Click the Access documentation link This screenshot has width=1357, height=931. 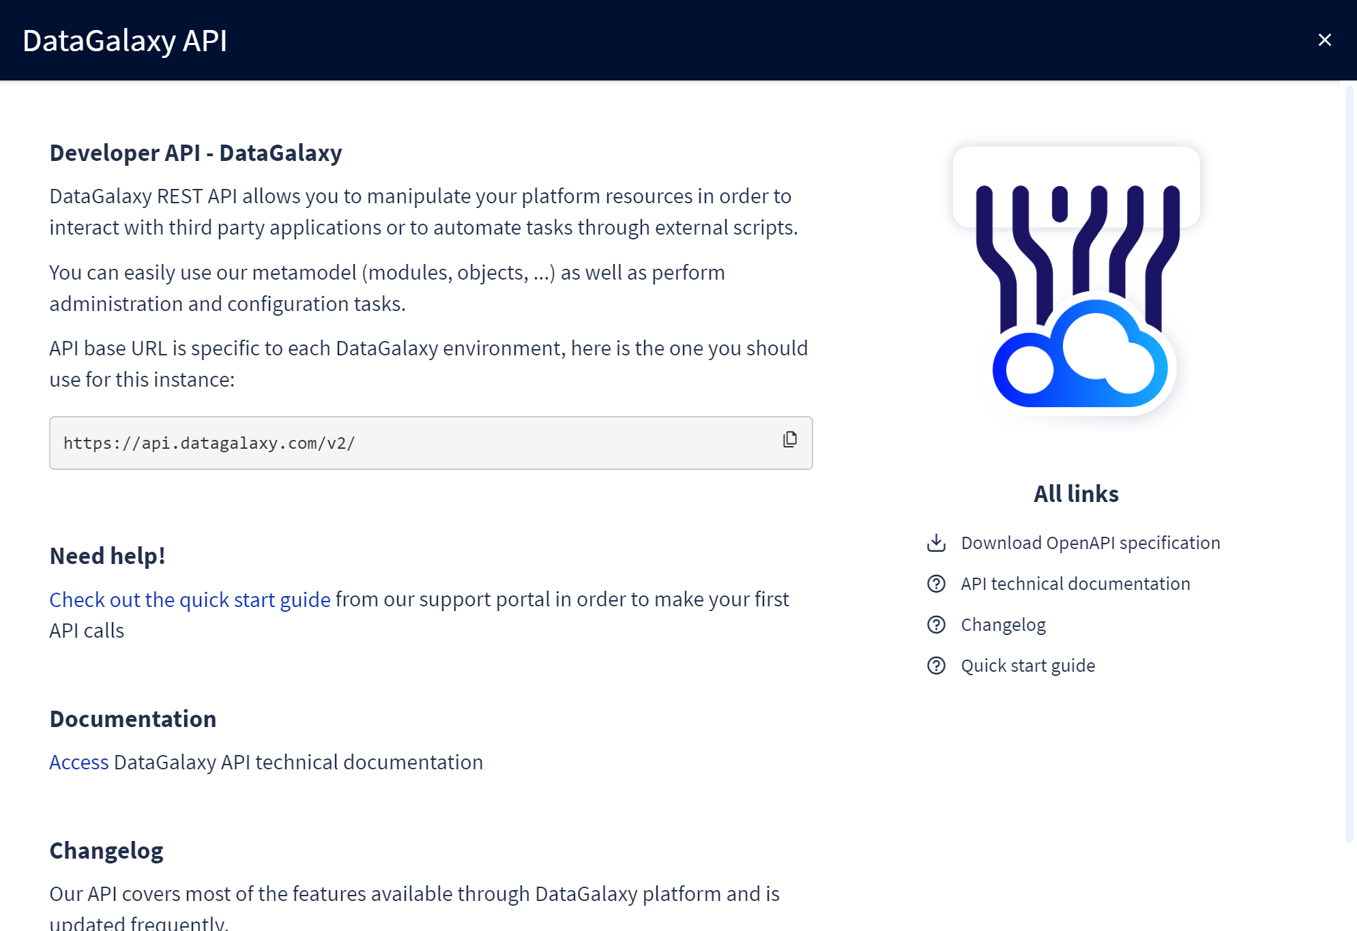pyautogui.click(x=78, y=762)
